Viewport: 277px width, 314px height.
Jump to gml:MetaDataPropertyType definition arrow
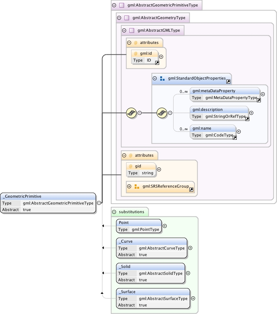click(x=259, y=100)
